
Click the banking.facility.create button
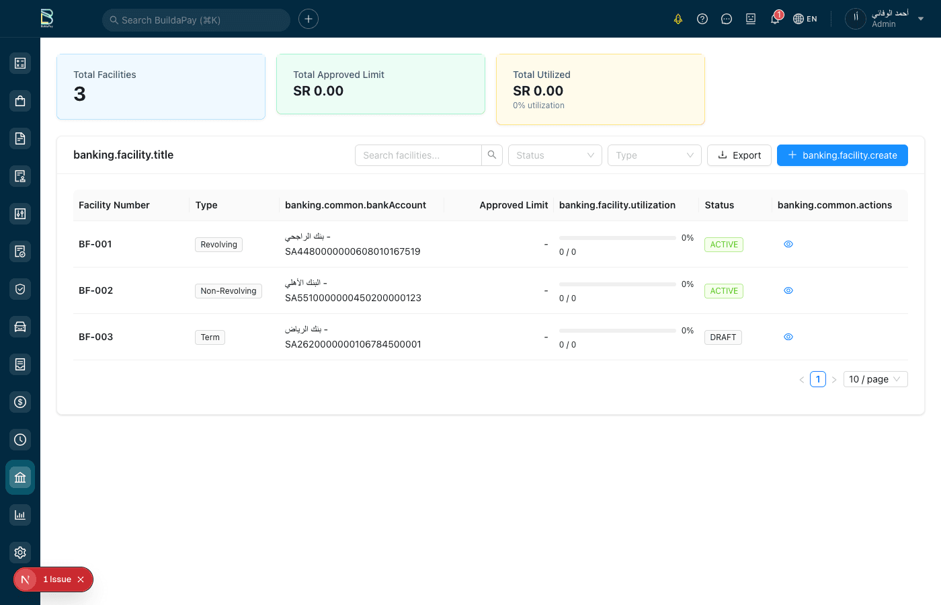coord(842,155)
